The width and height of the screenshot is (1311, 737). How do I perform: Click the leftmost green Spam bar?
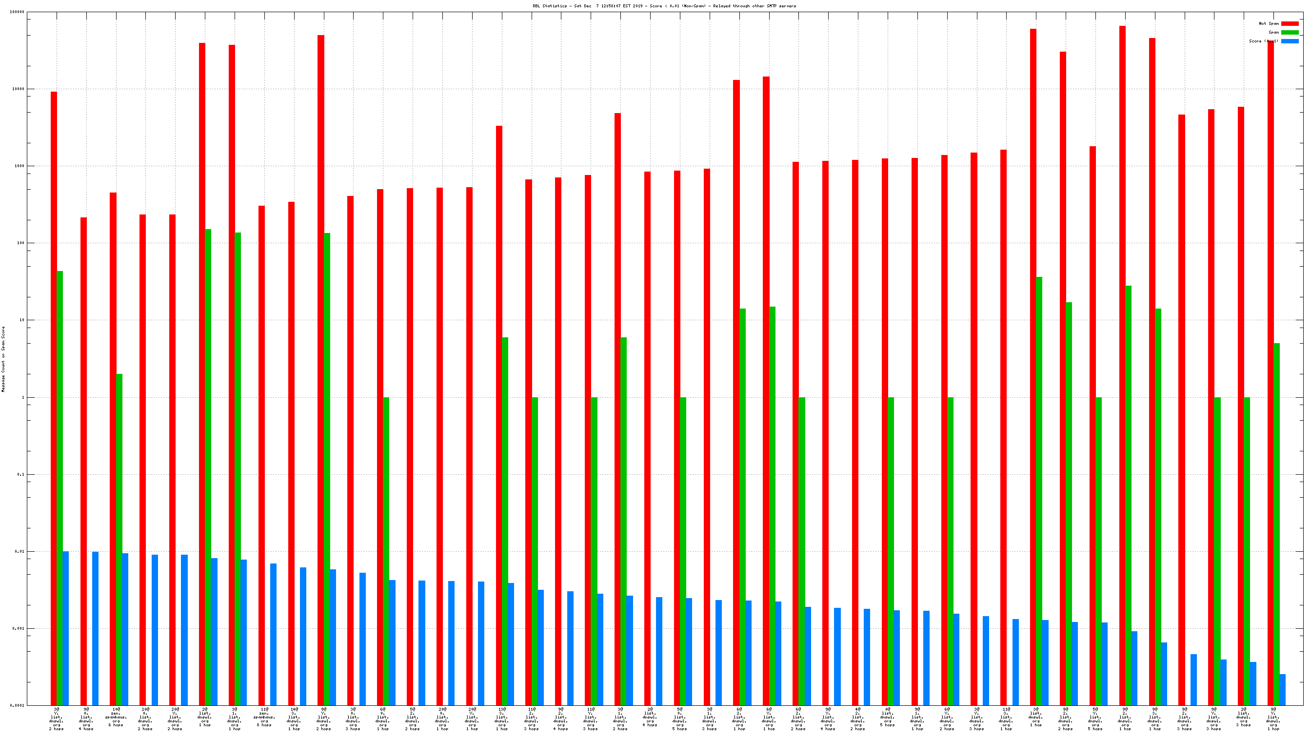coord(60,488)
